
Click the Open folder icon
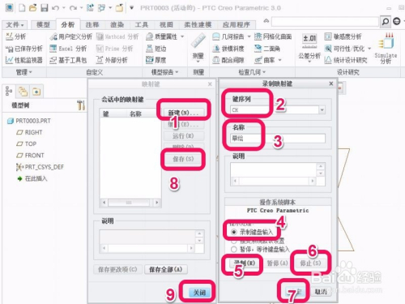point(33,8)
